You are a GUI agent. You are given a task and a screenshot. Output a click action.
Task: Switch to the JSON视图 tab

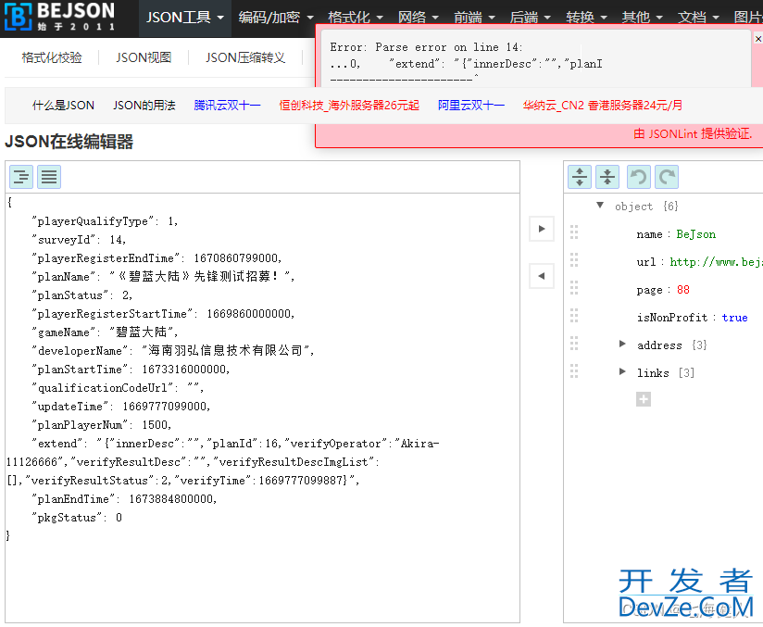pos(144,57)
